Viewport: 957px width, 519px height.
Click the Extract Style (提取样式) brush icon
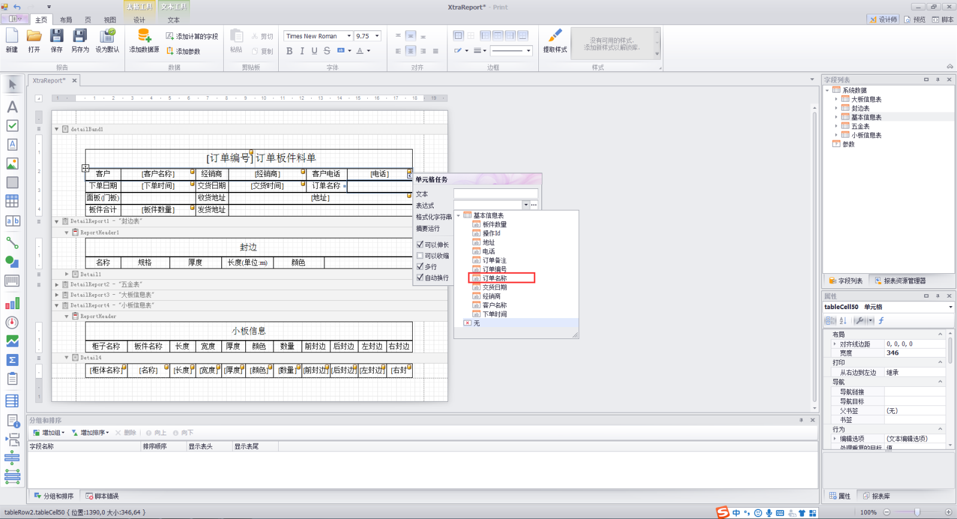554,37
